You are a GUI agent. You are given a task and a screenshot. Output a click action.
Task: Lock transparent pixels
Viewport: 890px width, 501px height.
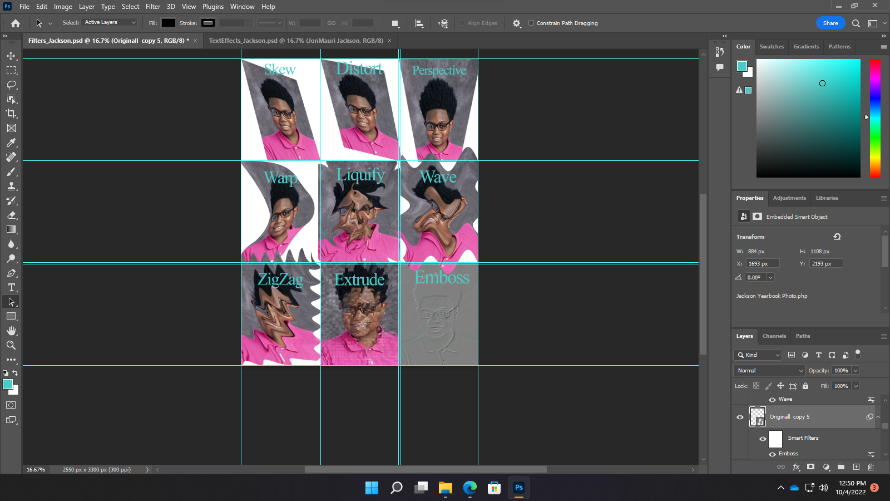click(756, 386)
